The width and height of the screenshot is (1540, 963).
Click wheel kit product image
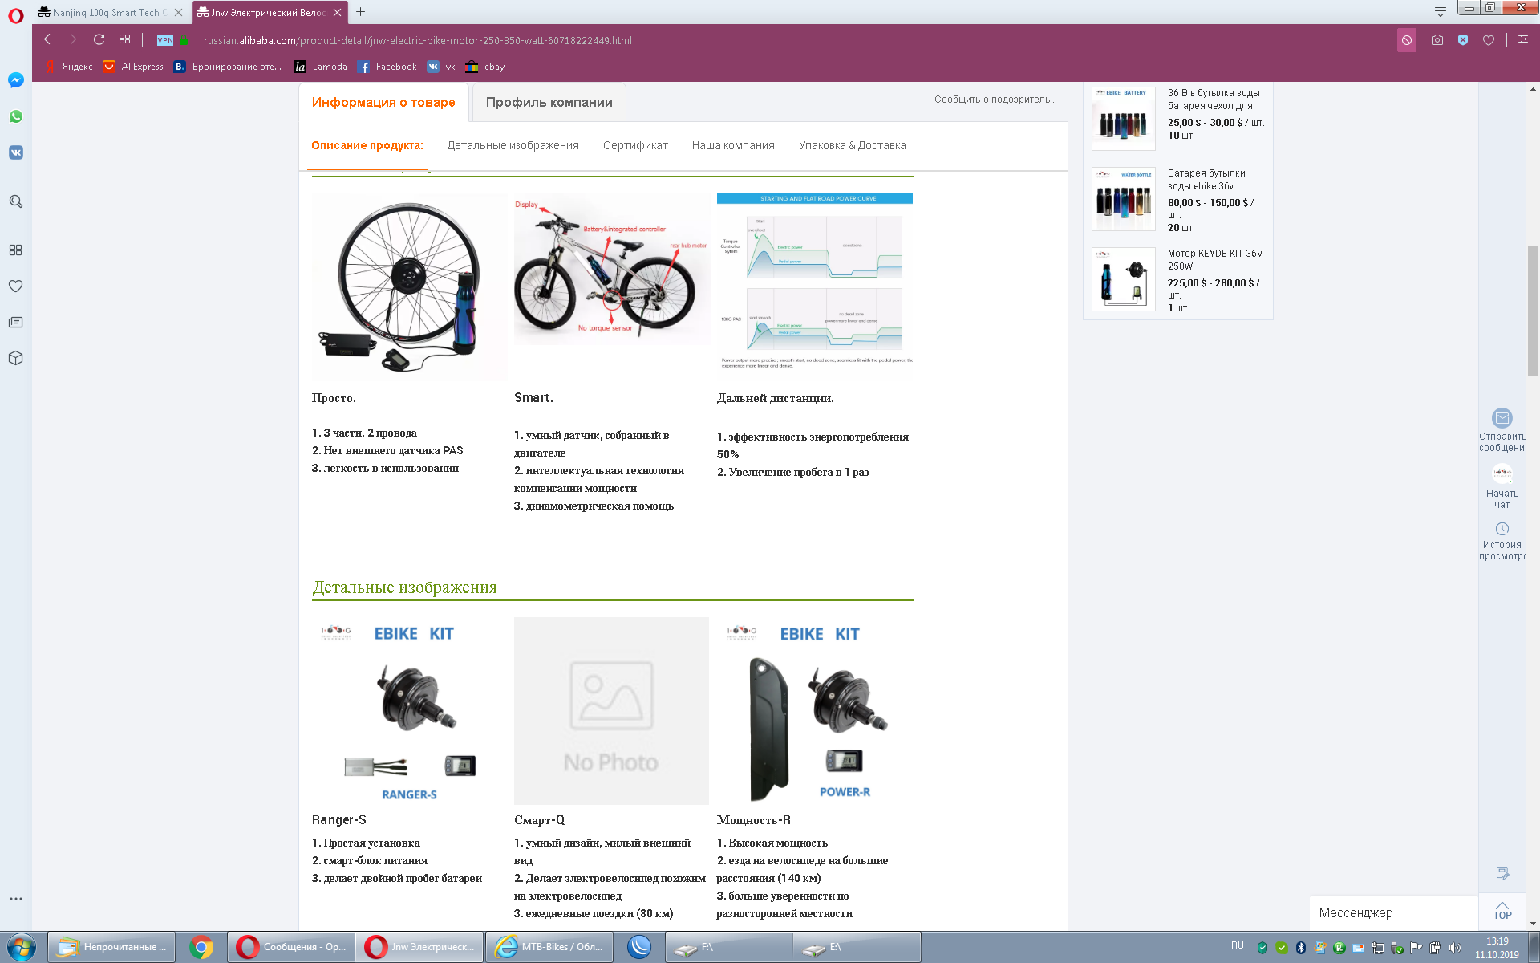pyautogui.click(x=410, y=286)
